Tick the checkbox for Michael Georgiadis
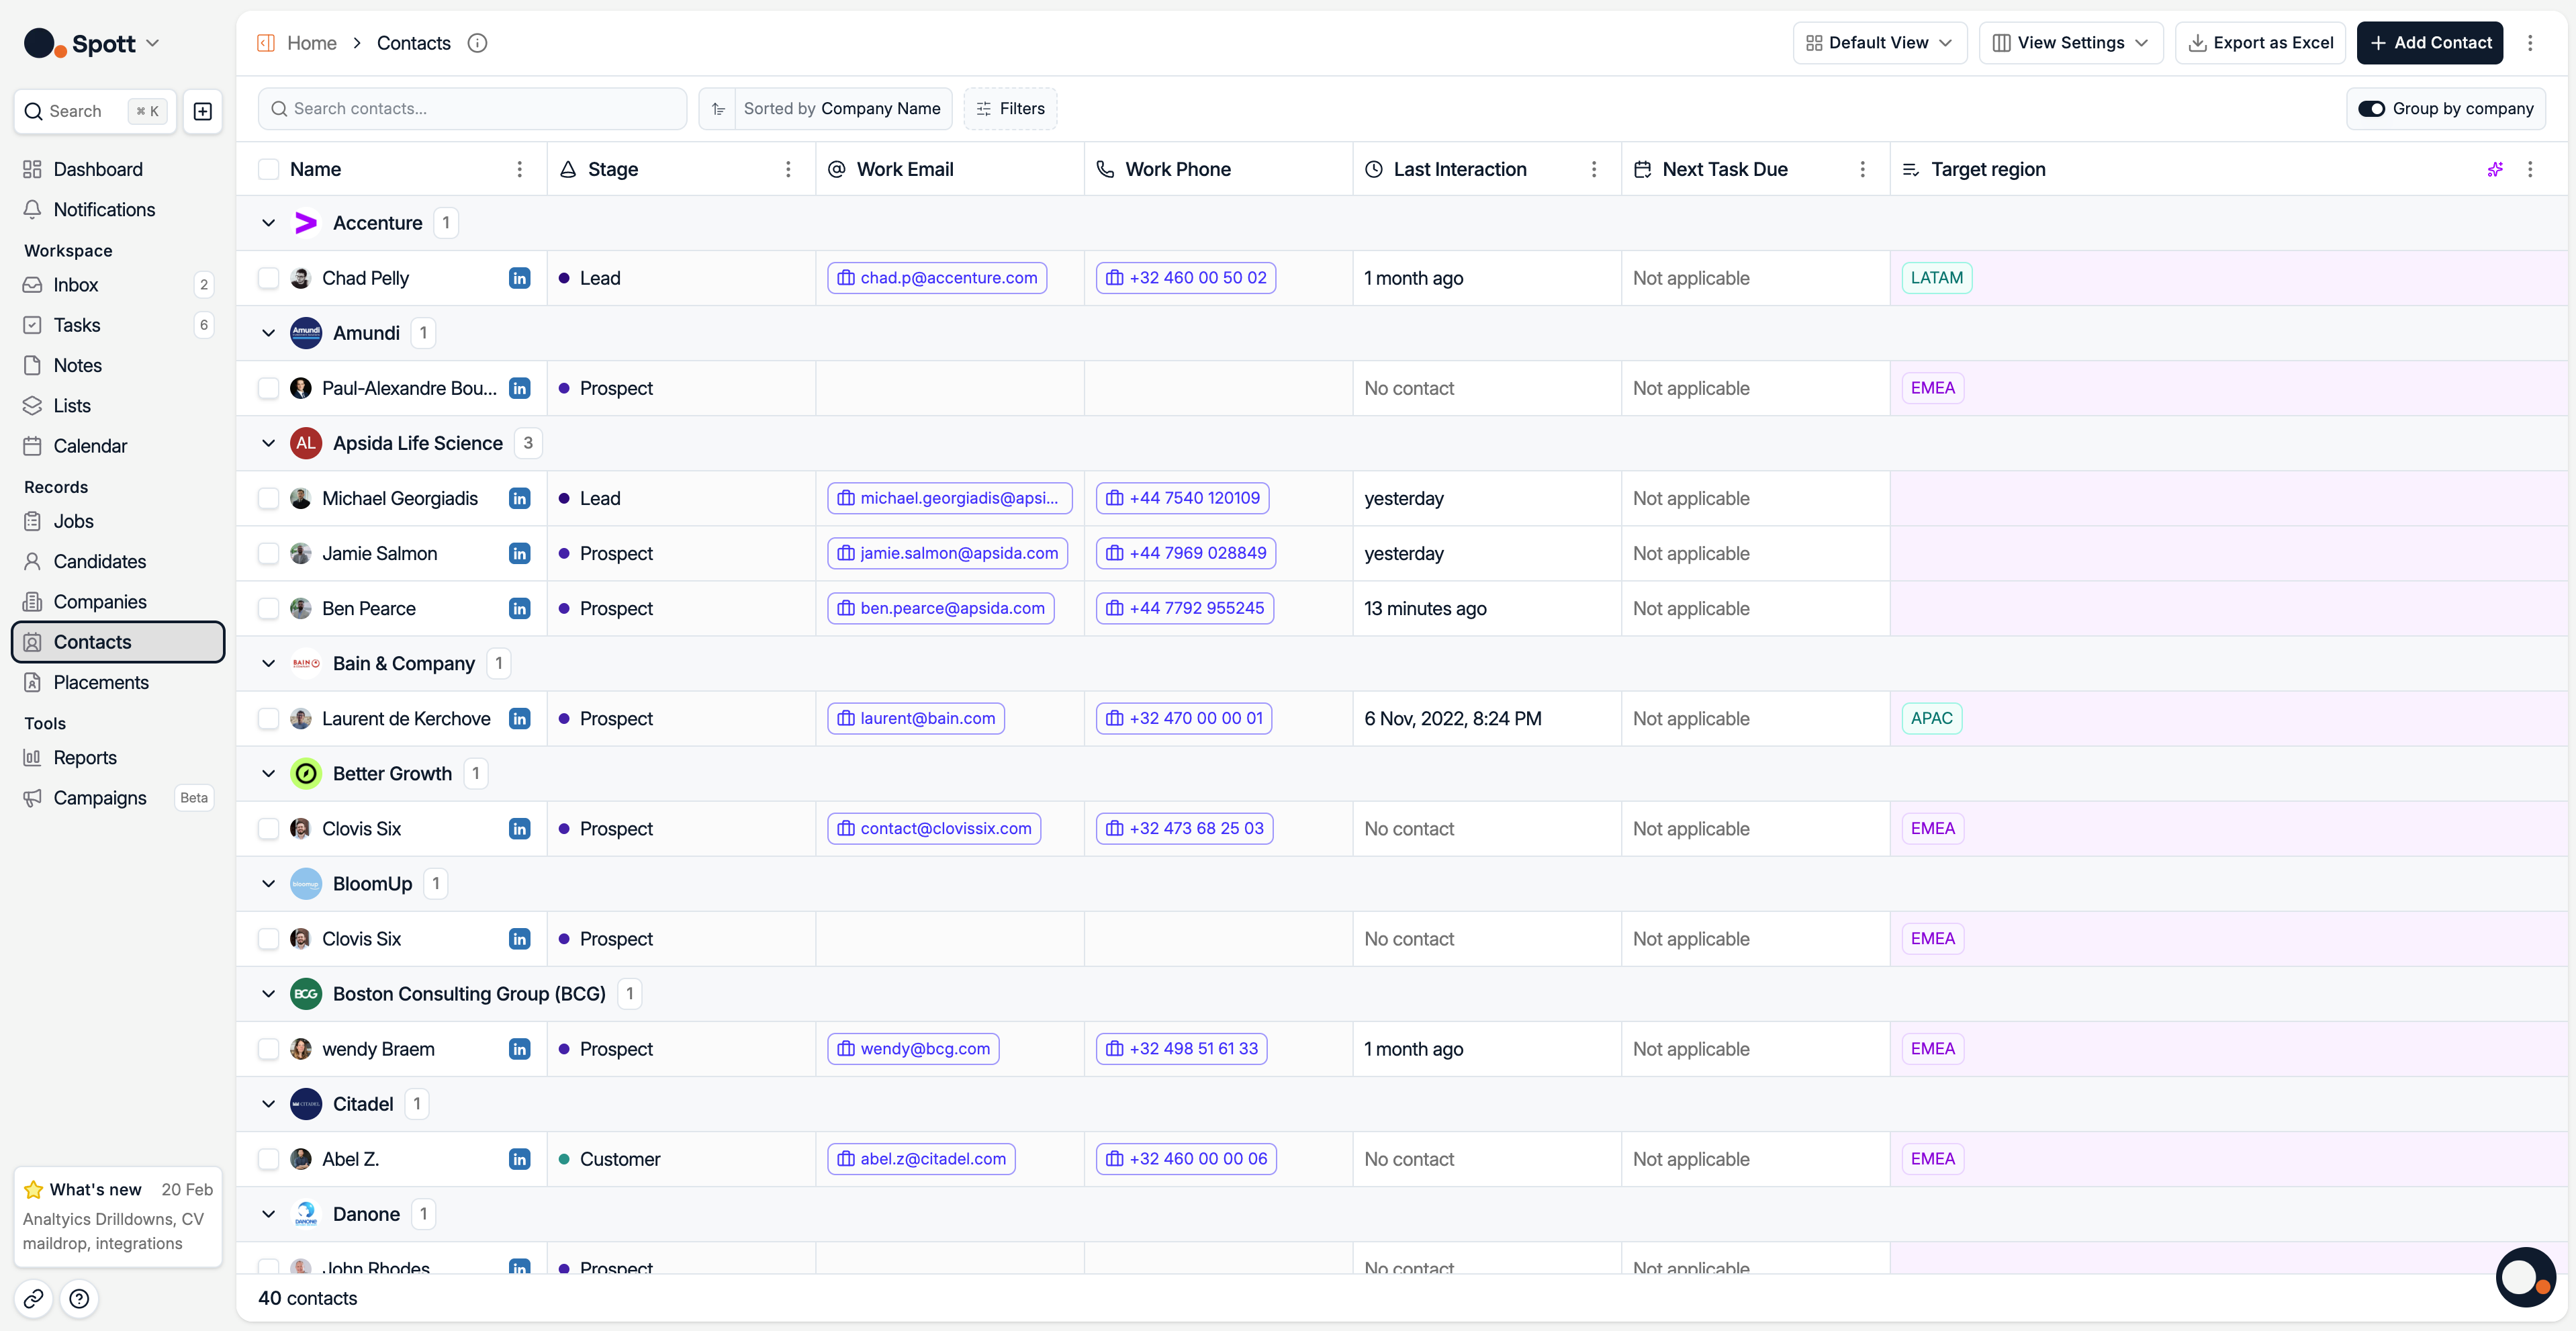Screen dimensions: 2576x1331 coord(268,498)
